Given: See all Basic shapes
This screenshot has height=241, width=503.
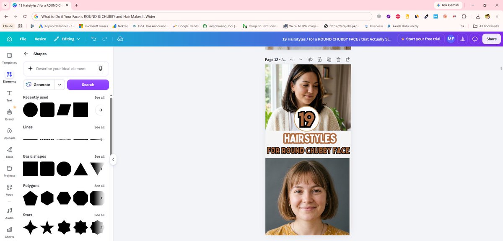Looking at the screenshot, I should [99, 156].
